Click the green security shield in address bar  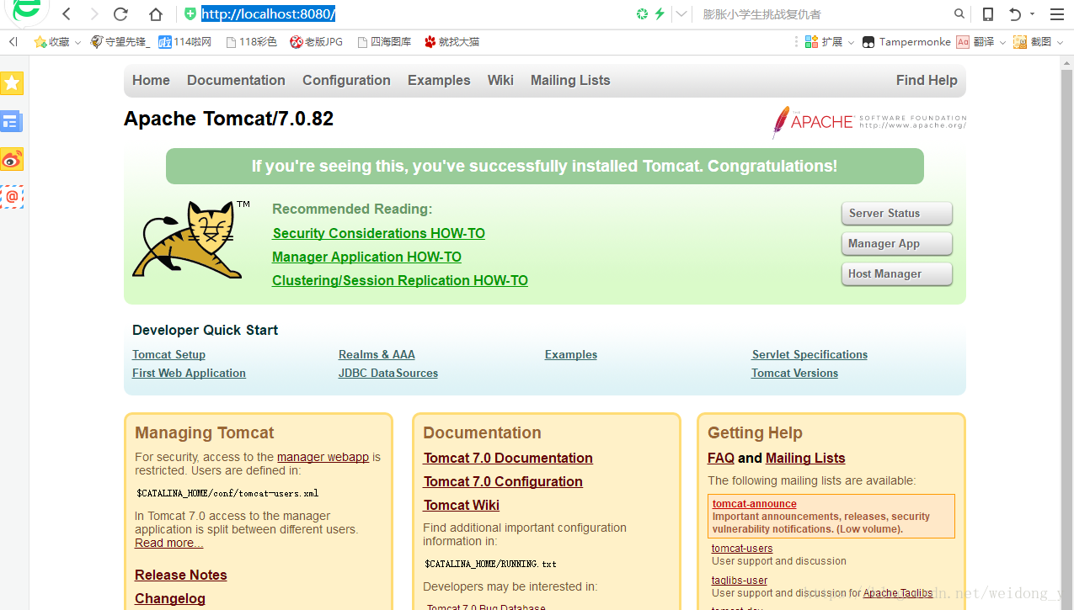[x=190, y=14]
